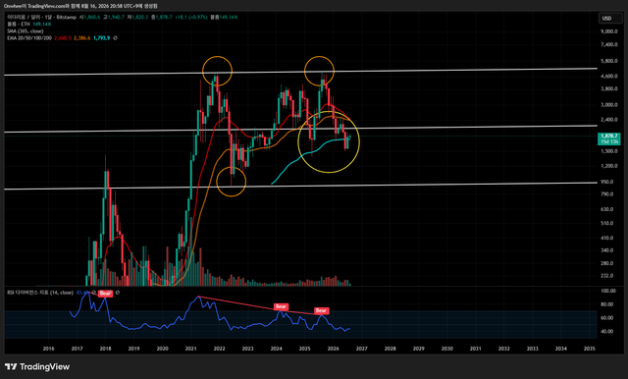Select the SMA (365, close) indicator legend
This screenshot has height=379, width=628.
(26, 31)
